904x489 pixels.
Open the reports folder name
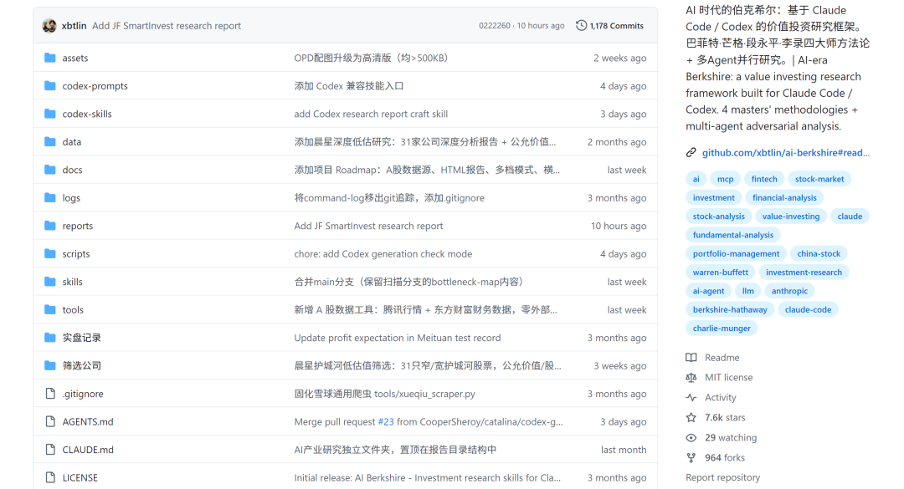[77, 226]
